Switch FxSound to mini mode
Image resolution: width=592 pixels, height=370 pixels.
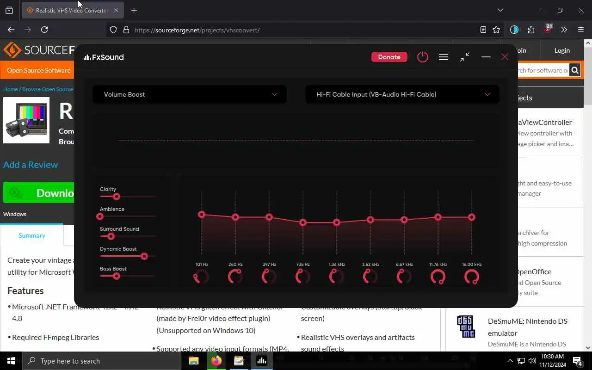(465, 57)
